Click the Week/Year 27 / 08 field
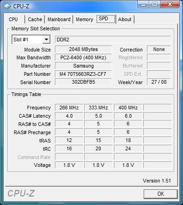This screenshot has height=205, width=183. click(x=159, y=82)
